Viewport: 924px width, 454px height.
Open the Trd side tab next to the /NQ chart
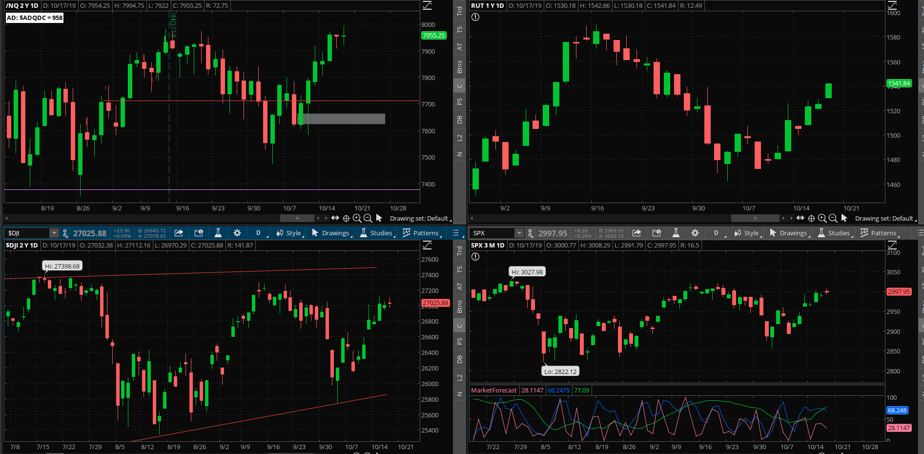coord(459,11)
